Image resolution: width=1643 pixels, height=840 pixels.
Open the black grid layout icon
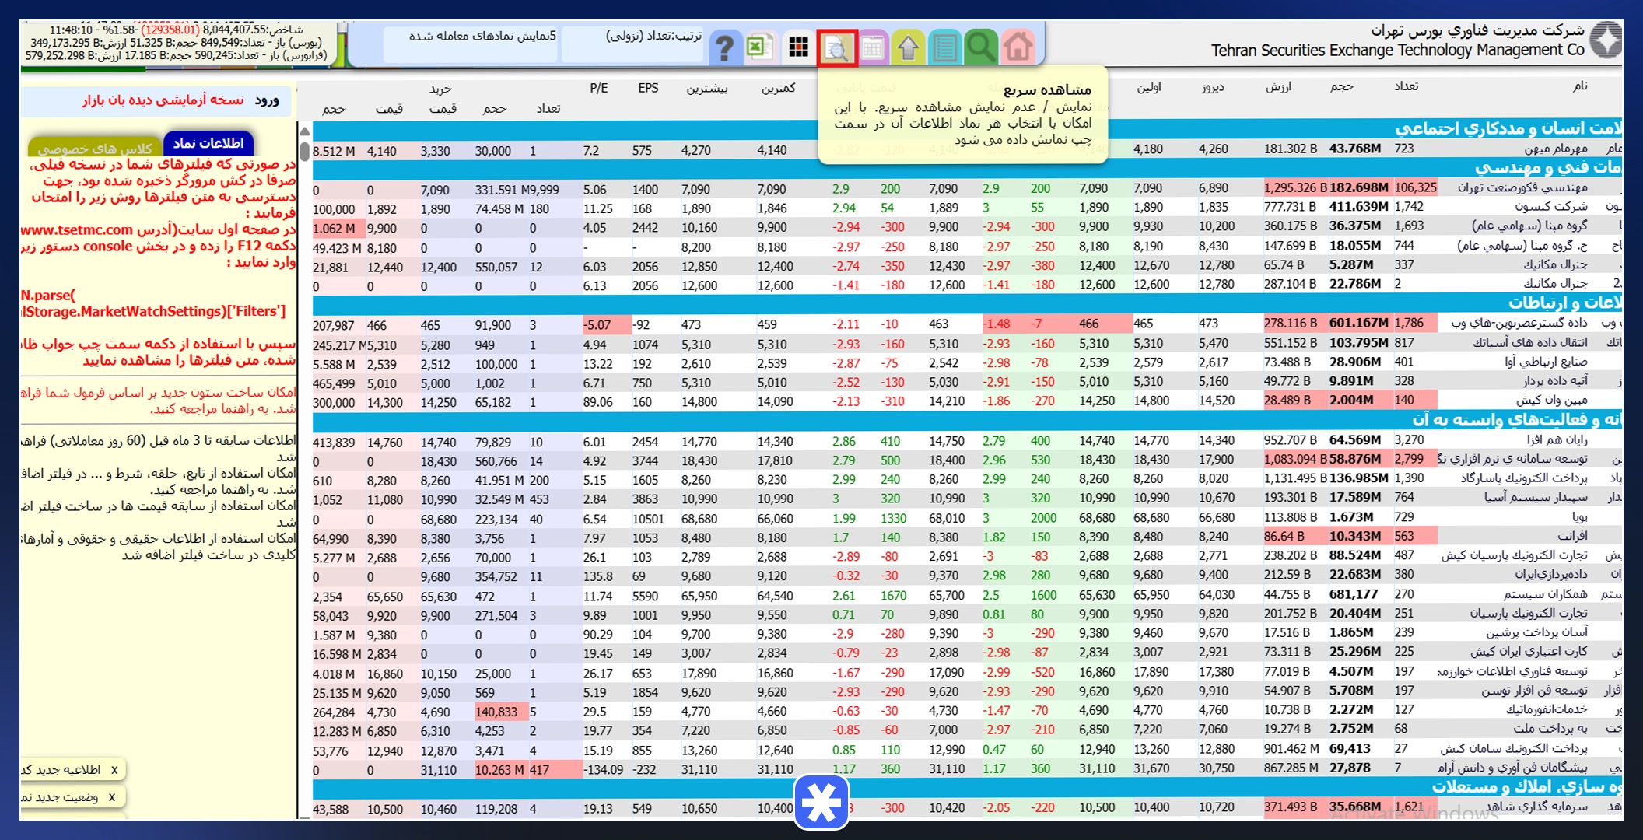pos(798,47)
